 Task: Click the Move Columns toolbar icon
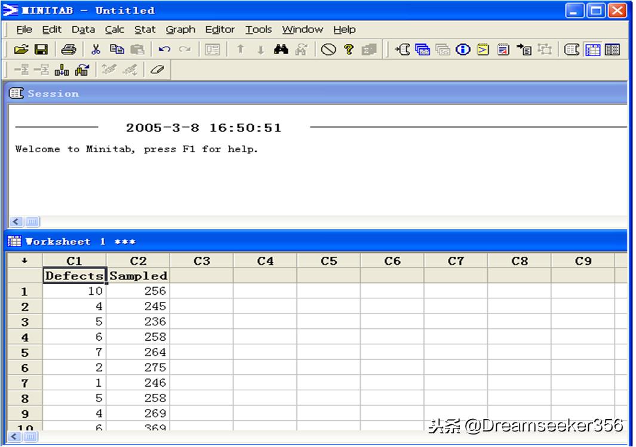[x=82, y=70]
